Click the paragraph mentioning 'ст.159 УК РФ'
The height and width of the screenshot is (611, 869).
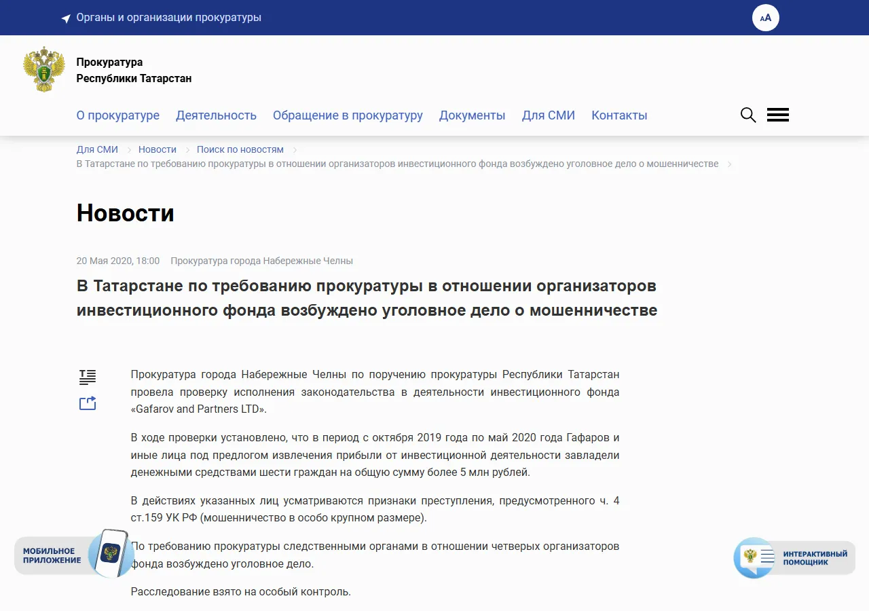(x=375, y=509)
